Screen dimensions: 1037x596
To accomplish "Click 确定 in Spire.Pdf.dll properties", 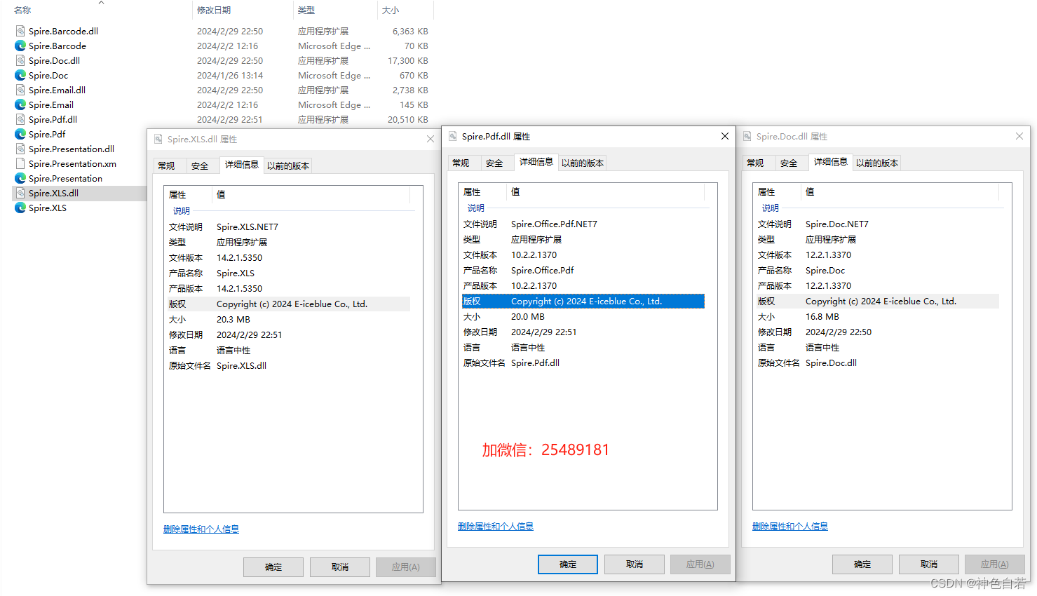I will (x=568, y=564).
